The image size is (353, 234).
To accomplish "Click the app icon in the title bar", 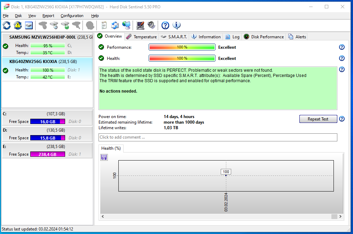I will tap(7, 7).
